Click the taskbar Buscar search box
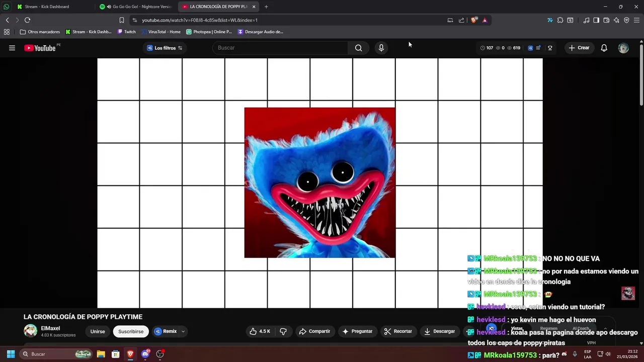The width and height of the screenshot is (644, 362). 56,354
